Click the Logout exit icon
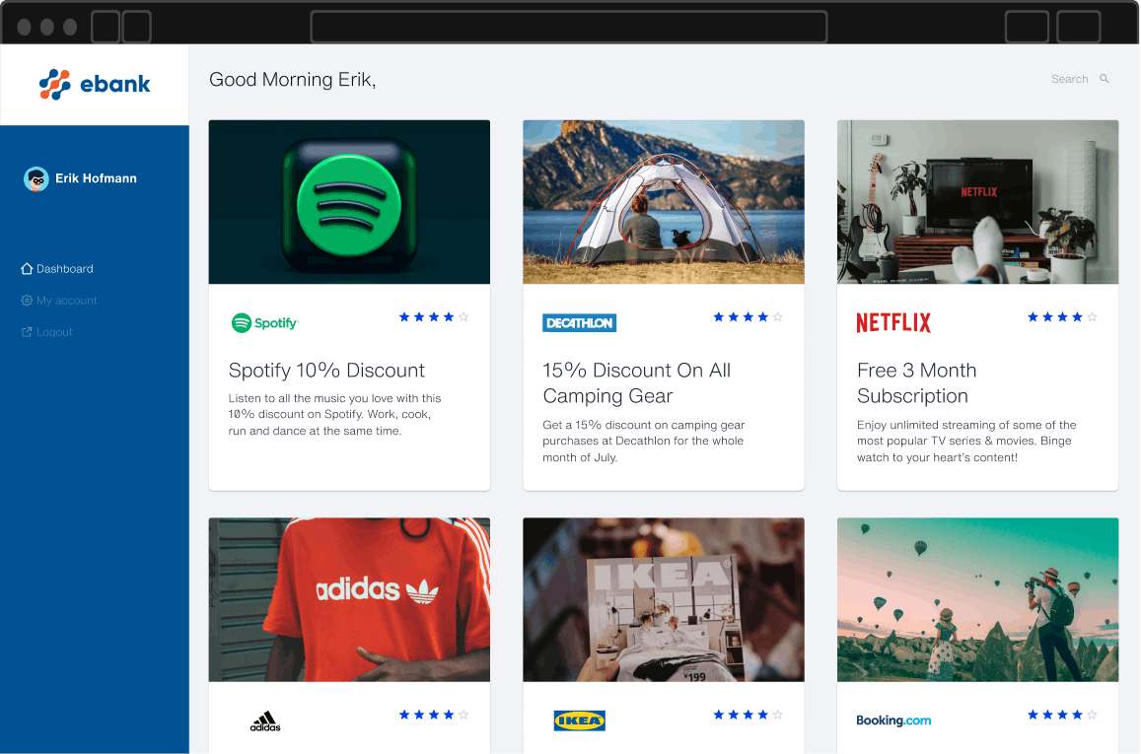The width and height of the screenshot is (1141, 754). pyautogui.click(x=27, y=332)
